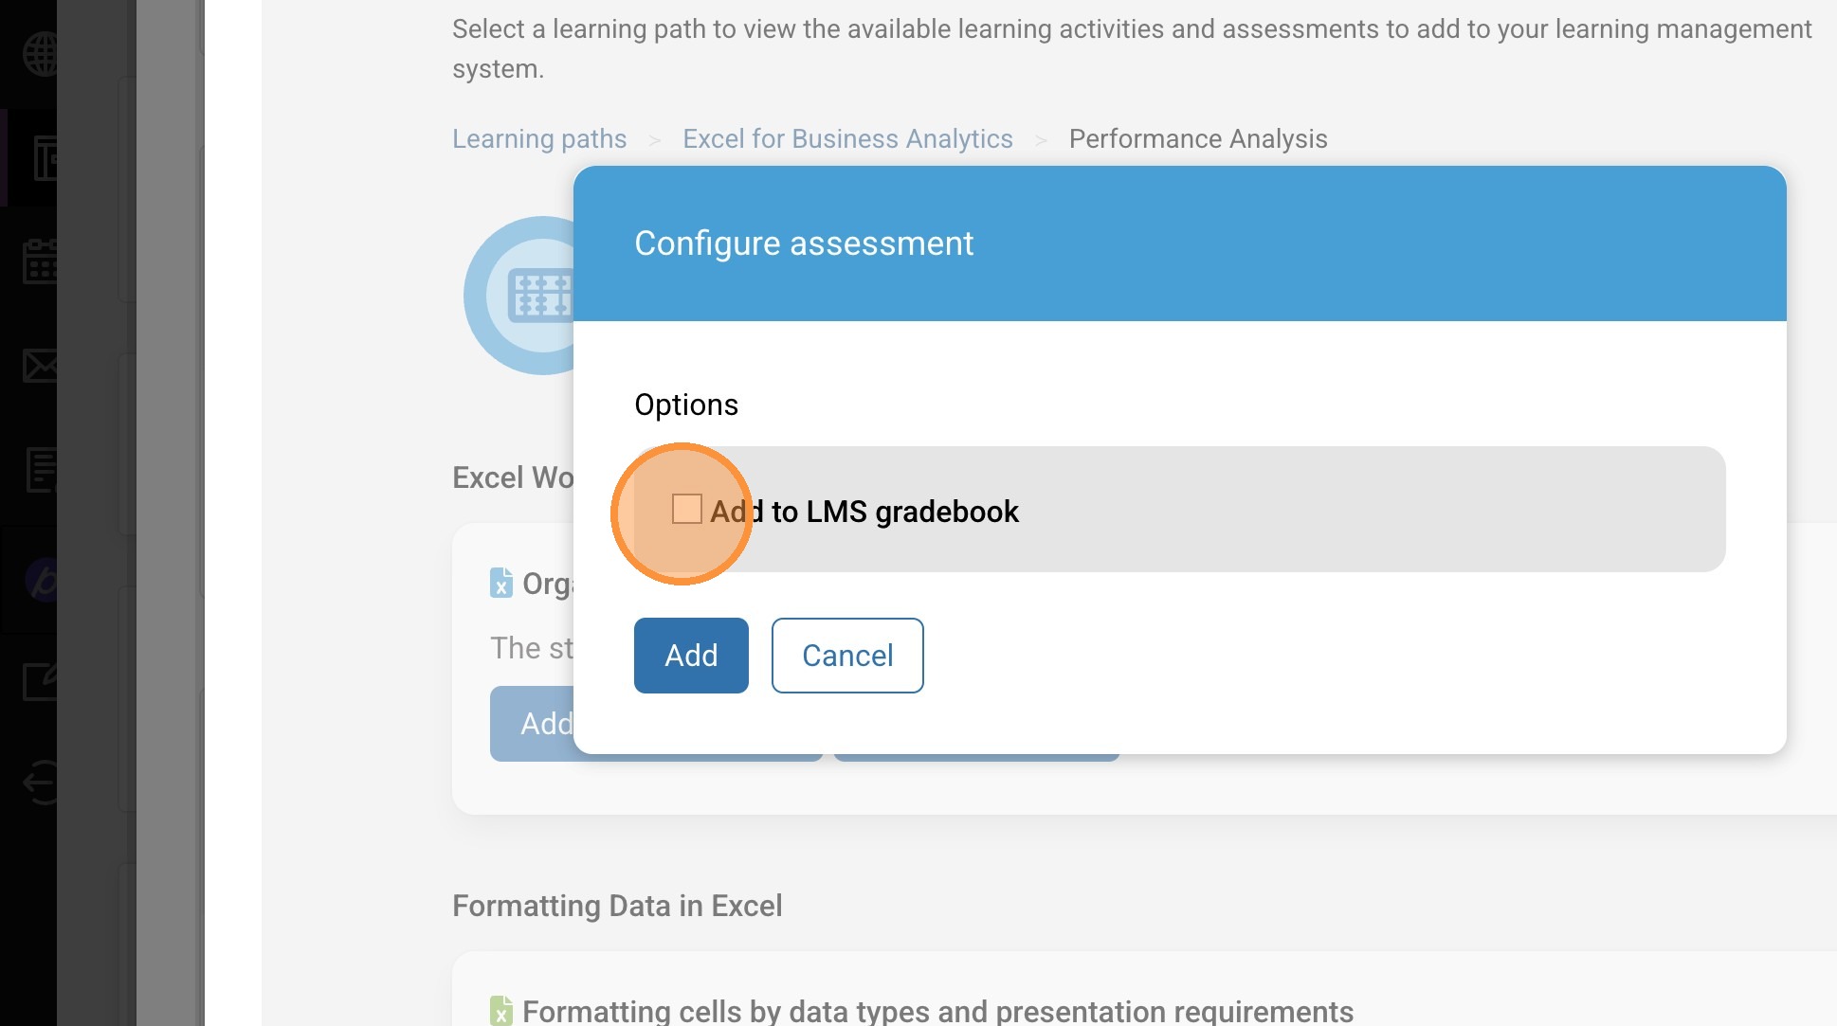Click the abacus learning path icon
Image resolution: width=1837 pixels, height=1026 pixels.
(531, 296)
